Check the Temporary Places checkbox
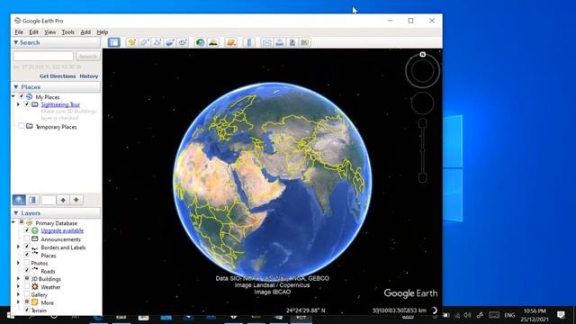The image size is (576, 324). (x=22, y=126)
